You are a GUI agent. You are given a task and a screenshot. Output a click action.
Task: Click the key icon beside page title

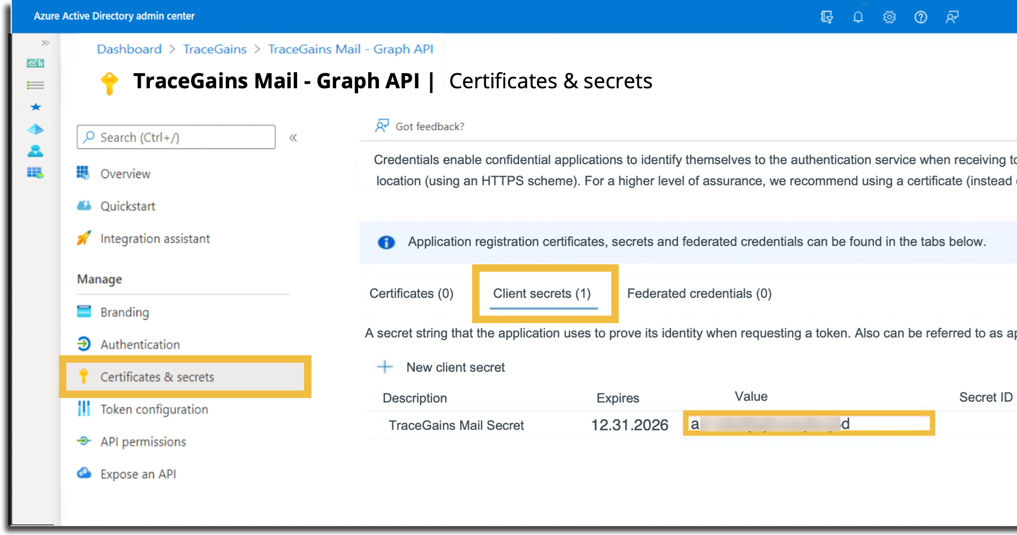point(109,83)
